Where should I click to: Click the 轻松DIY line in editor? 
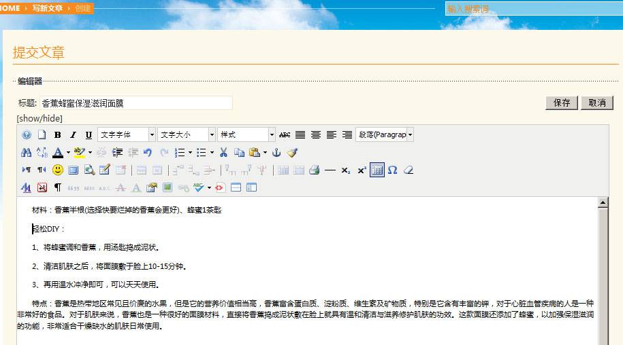tap(48, 229)
